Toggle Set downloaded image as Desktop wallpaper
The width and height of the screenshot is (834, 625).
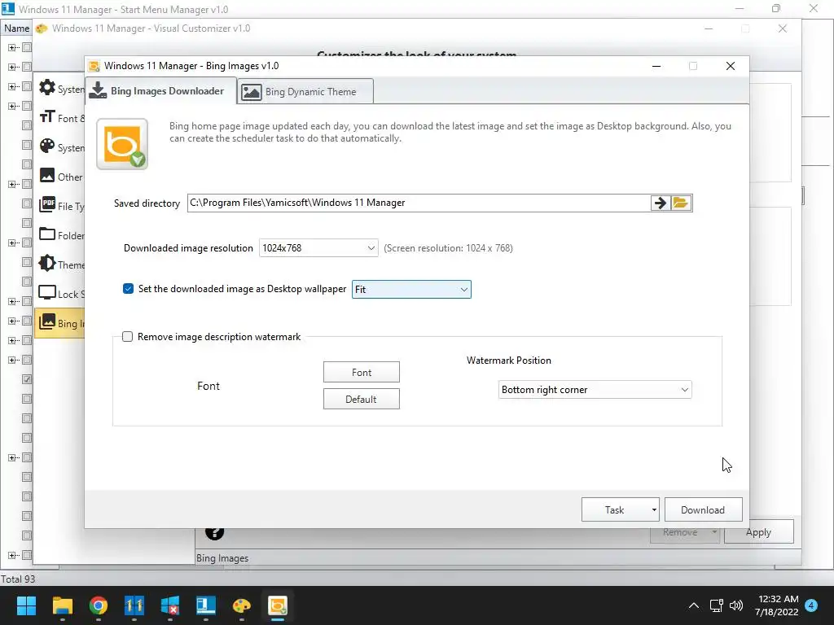tap(128, 289)
